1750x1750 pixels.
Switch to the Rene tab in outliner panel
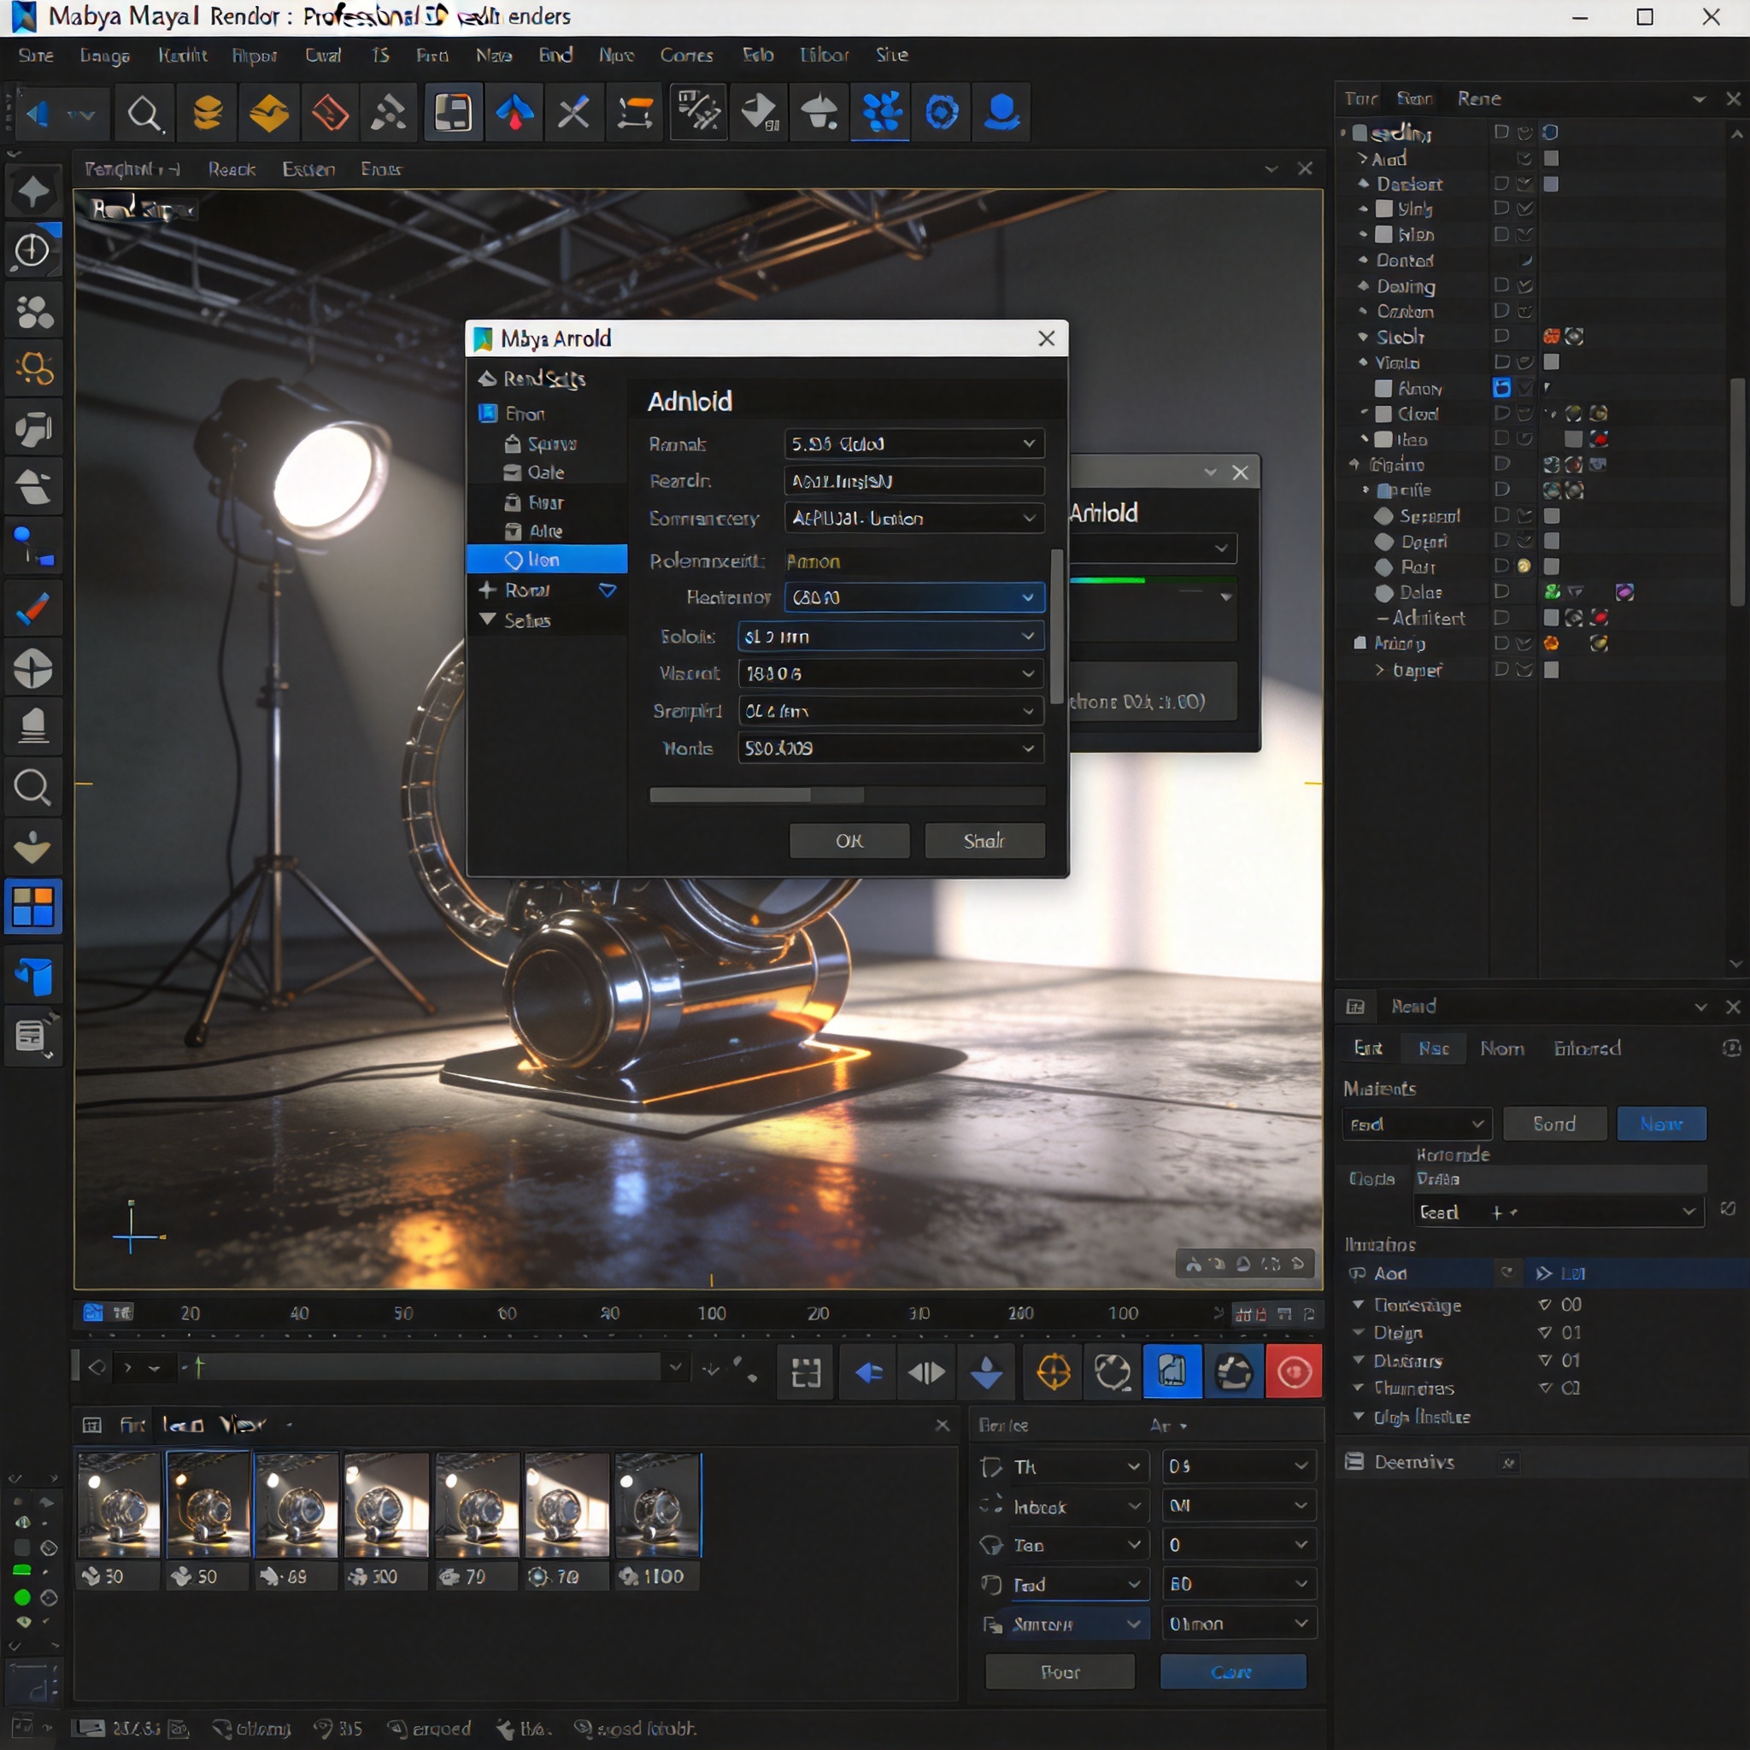point(1479,99)
